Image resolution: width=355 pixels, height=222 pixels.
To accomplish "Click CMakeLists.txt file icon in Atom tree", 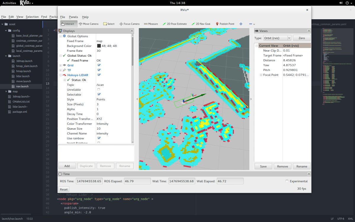I will coord(9,101).
